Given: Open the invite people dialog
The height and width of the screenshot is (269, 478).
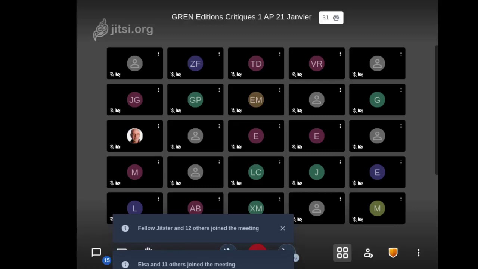Looking at the screenshot, I should click(368, 253).
